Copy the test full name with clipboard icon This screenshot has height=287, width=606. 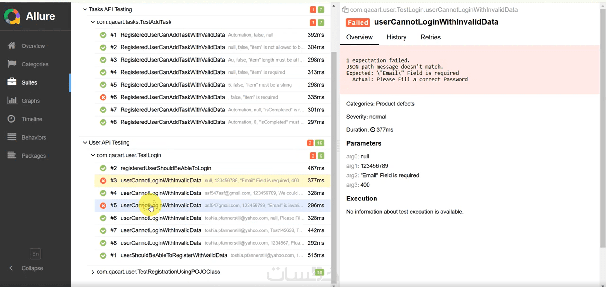coord(345,10)
